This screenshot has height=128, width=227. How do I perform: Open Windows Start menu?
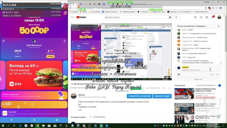tap(3, 126)
